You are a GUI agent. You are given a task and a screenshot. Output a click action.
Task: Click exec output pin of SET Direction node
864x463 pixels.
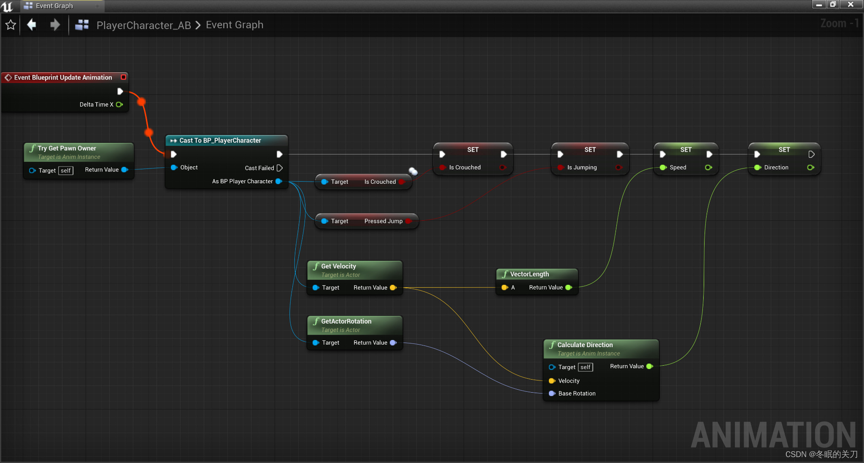click(811, 154)
